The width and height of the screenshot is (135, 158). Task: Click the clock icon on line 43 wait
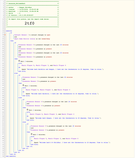(x=23, y=85)
